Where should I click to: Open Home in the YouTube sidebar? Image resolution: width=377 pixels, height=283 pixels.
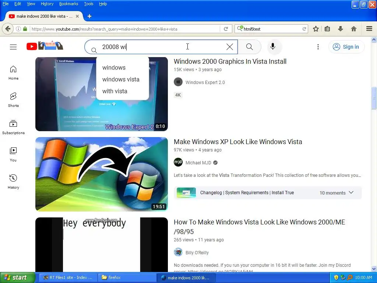[13, 73]
